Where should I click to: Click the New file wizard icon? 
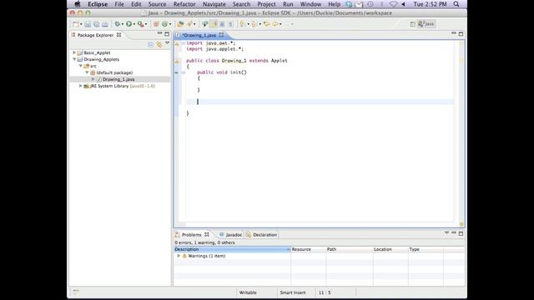tap(76, 24)
